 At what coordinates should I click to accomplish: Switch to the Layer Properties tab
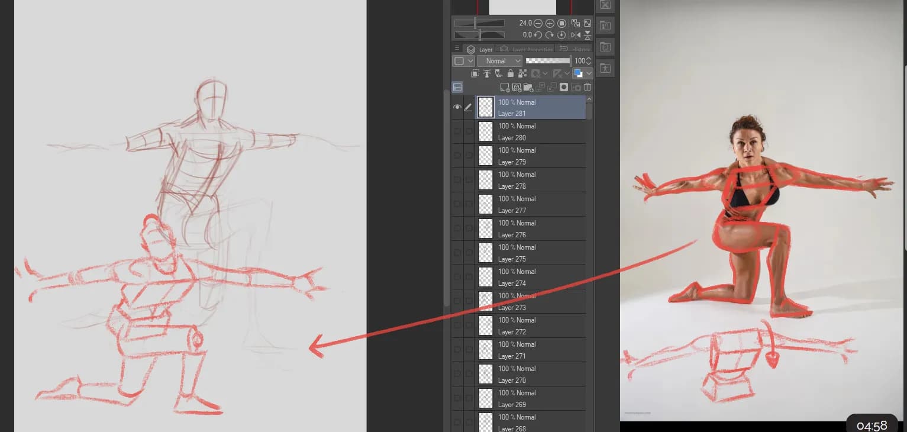click(x=525, y=49)
